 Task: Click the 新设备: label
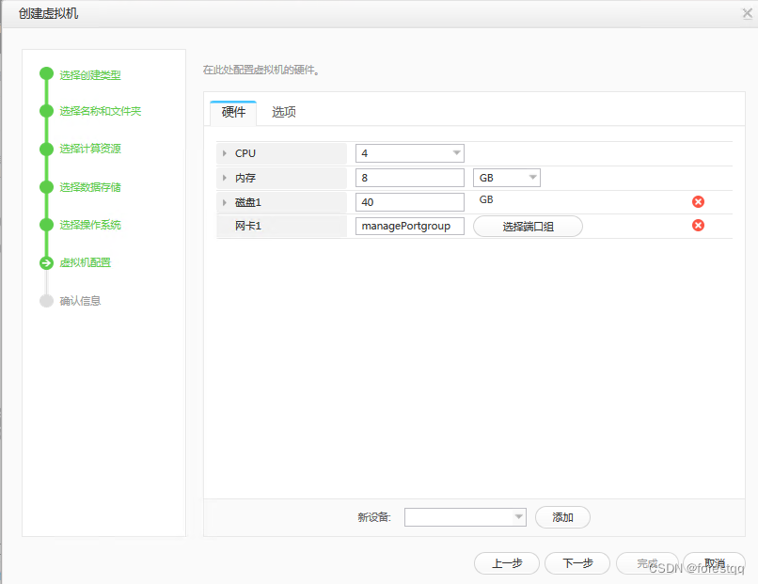(373, 517)
